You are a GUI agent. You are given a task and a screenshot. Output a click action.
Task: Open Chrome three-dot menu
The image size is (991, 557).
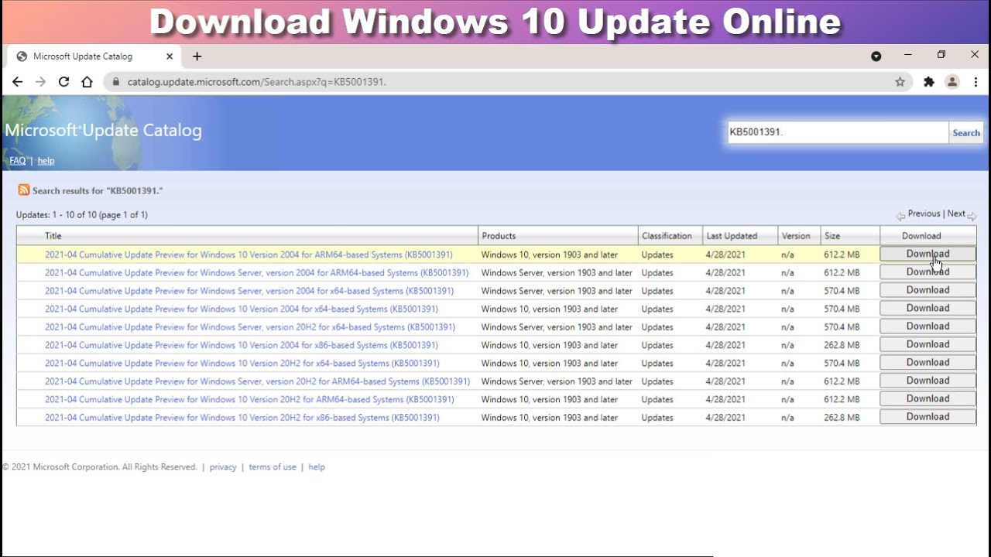976,82
